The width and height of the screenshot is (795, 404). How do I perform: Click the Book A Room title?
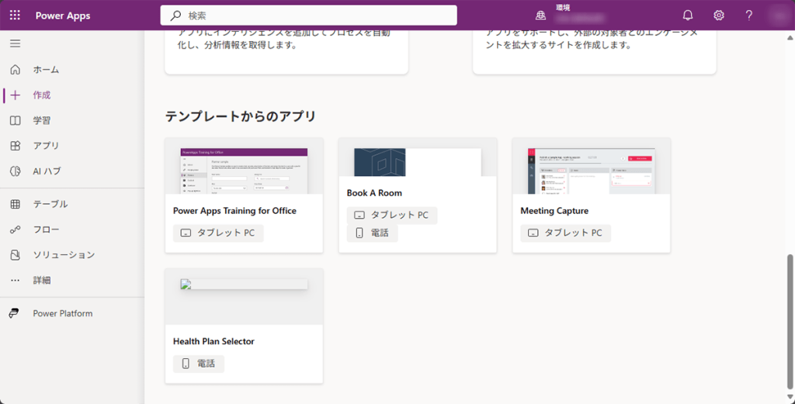click(x=374, y=193)
